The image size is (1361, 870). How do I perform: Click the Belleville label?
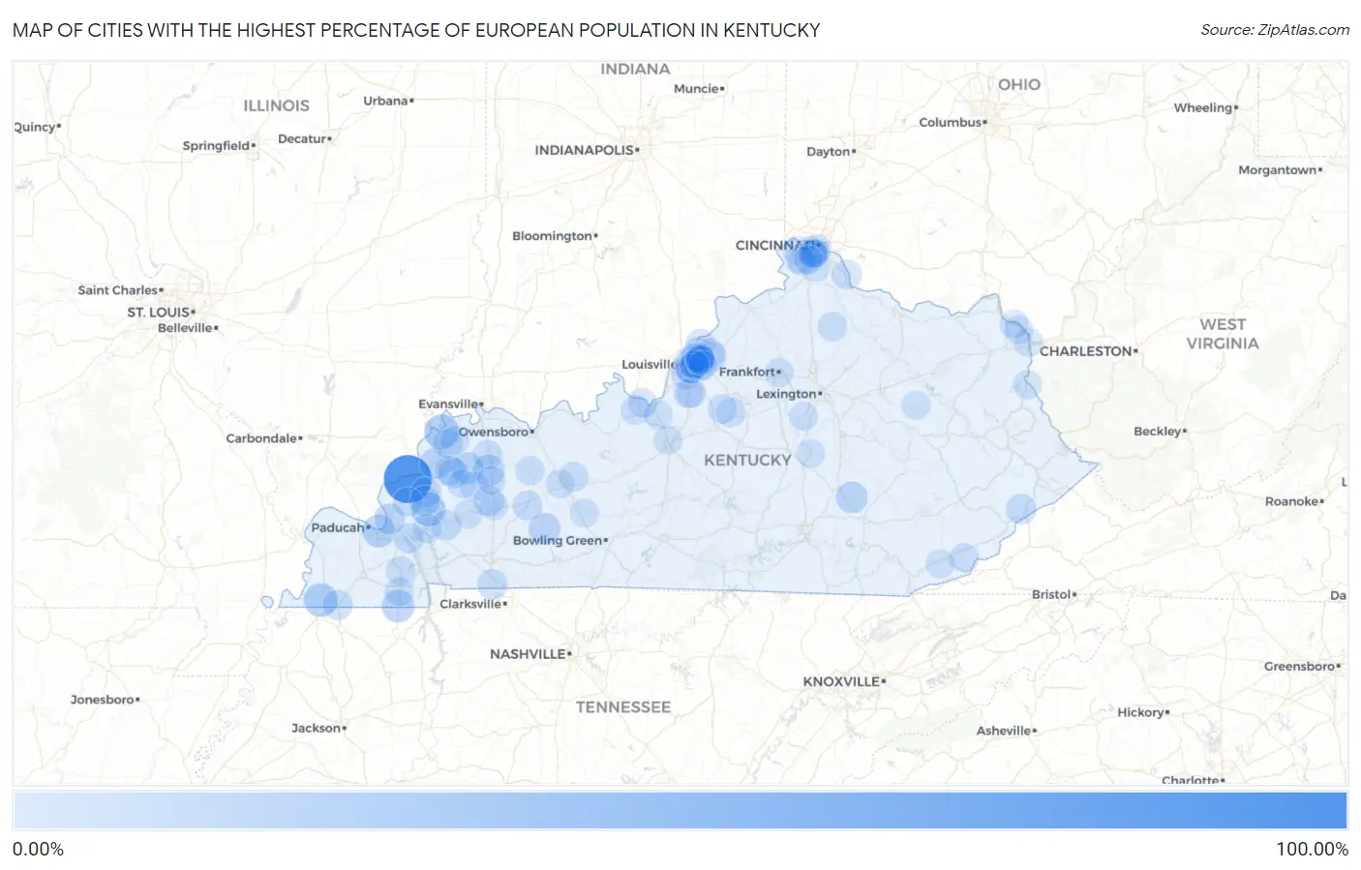point(186,328)
